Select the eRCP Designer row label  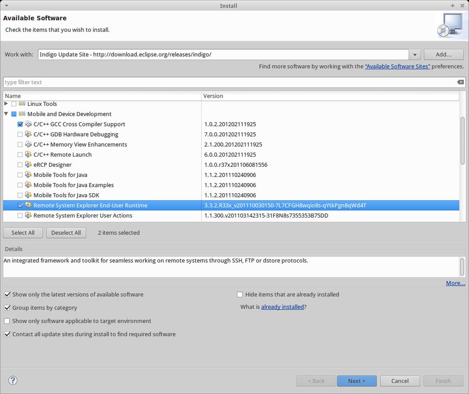[53, 165]
